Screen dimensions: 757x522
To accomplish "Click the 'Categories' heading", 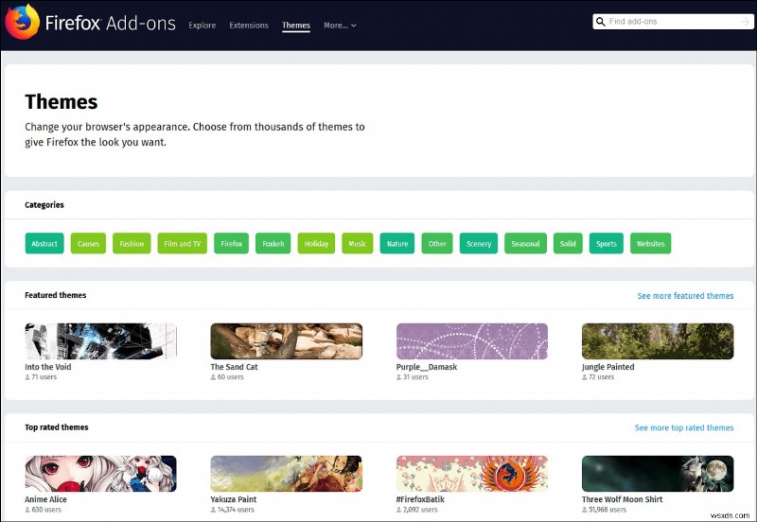I will [44, 205].
